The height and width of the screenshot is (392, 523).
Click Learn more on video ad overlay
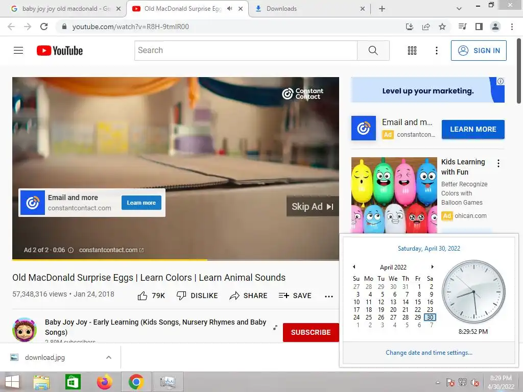click(141, 203)
